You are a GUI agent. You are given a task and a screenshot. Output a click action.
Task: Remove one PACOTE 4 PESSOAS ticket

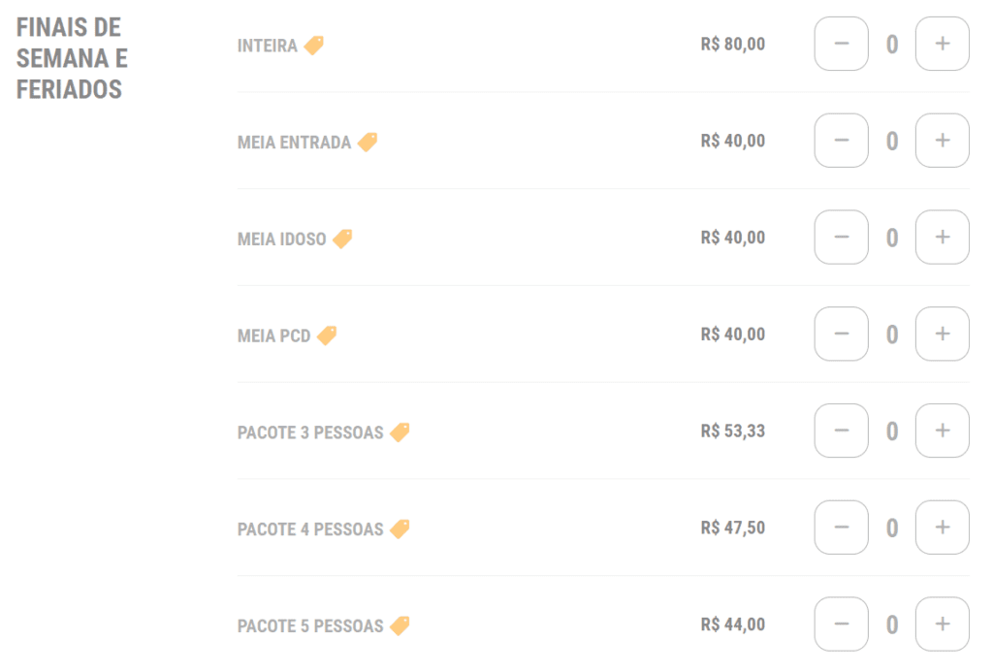click(x=841, y=528)
